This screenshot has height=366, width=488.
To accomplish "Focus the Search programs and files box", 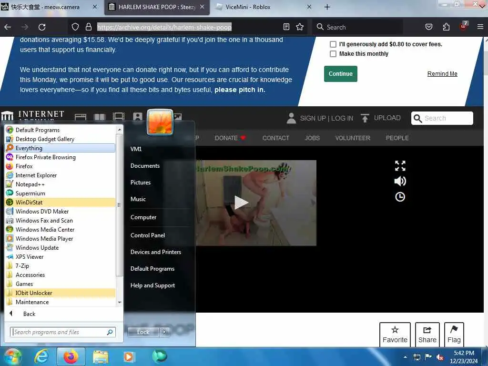I will [62, 332].
